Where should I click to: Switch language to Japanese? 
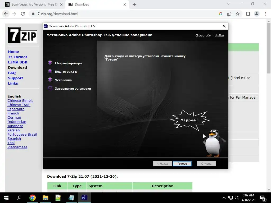coord(15,126)
